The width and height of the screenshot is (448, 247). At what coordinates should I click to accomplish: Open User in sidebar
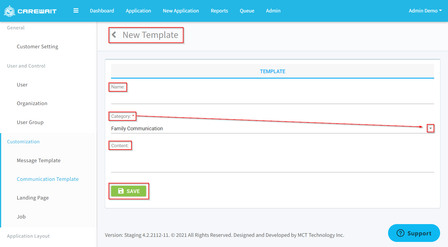coord(22,85)
